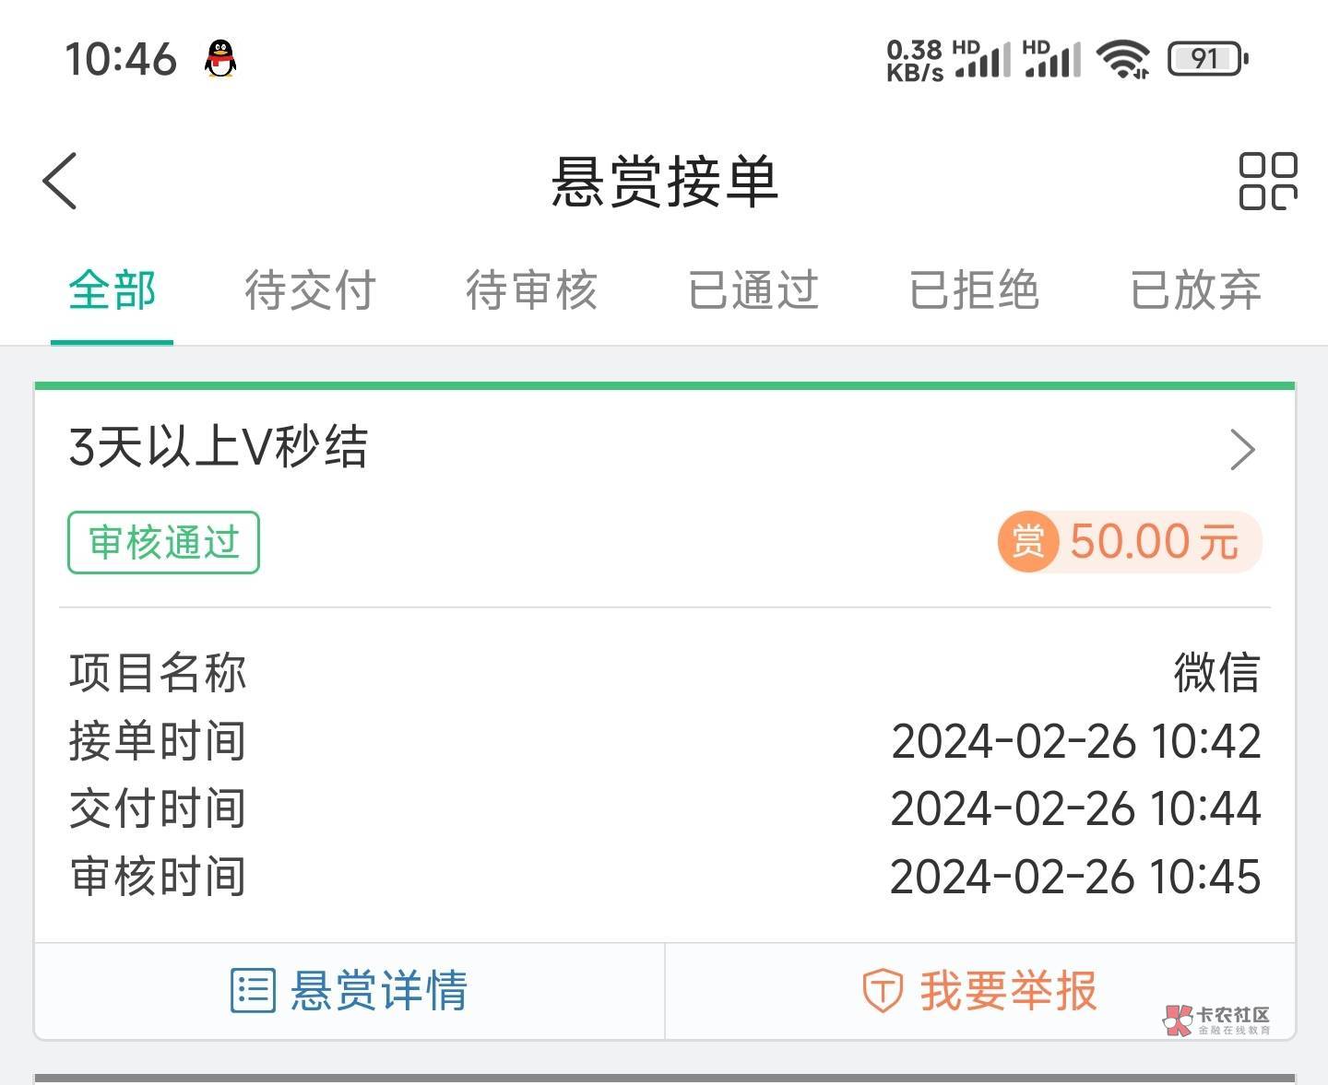This screenshot has height=1085, width=1328.
Task: Select the 已拒绝 tab
Action: coord(974,290)
